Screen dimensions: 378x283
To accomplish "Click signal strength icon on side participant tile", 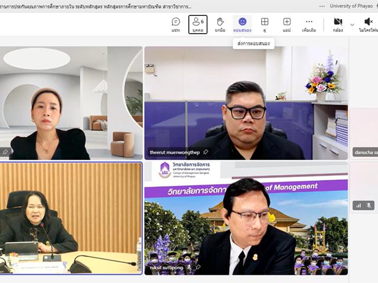I will [x=359, y=205].
